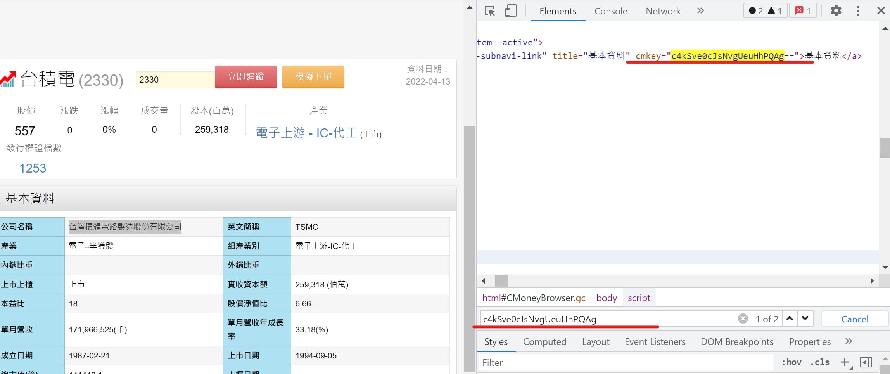Click the 立即追蹤 red button
Image resolution: width=890 pixels, height=374 pixels.
click(x=246, y=77)
